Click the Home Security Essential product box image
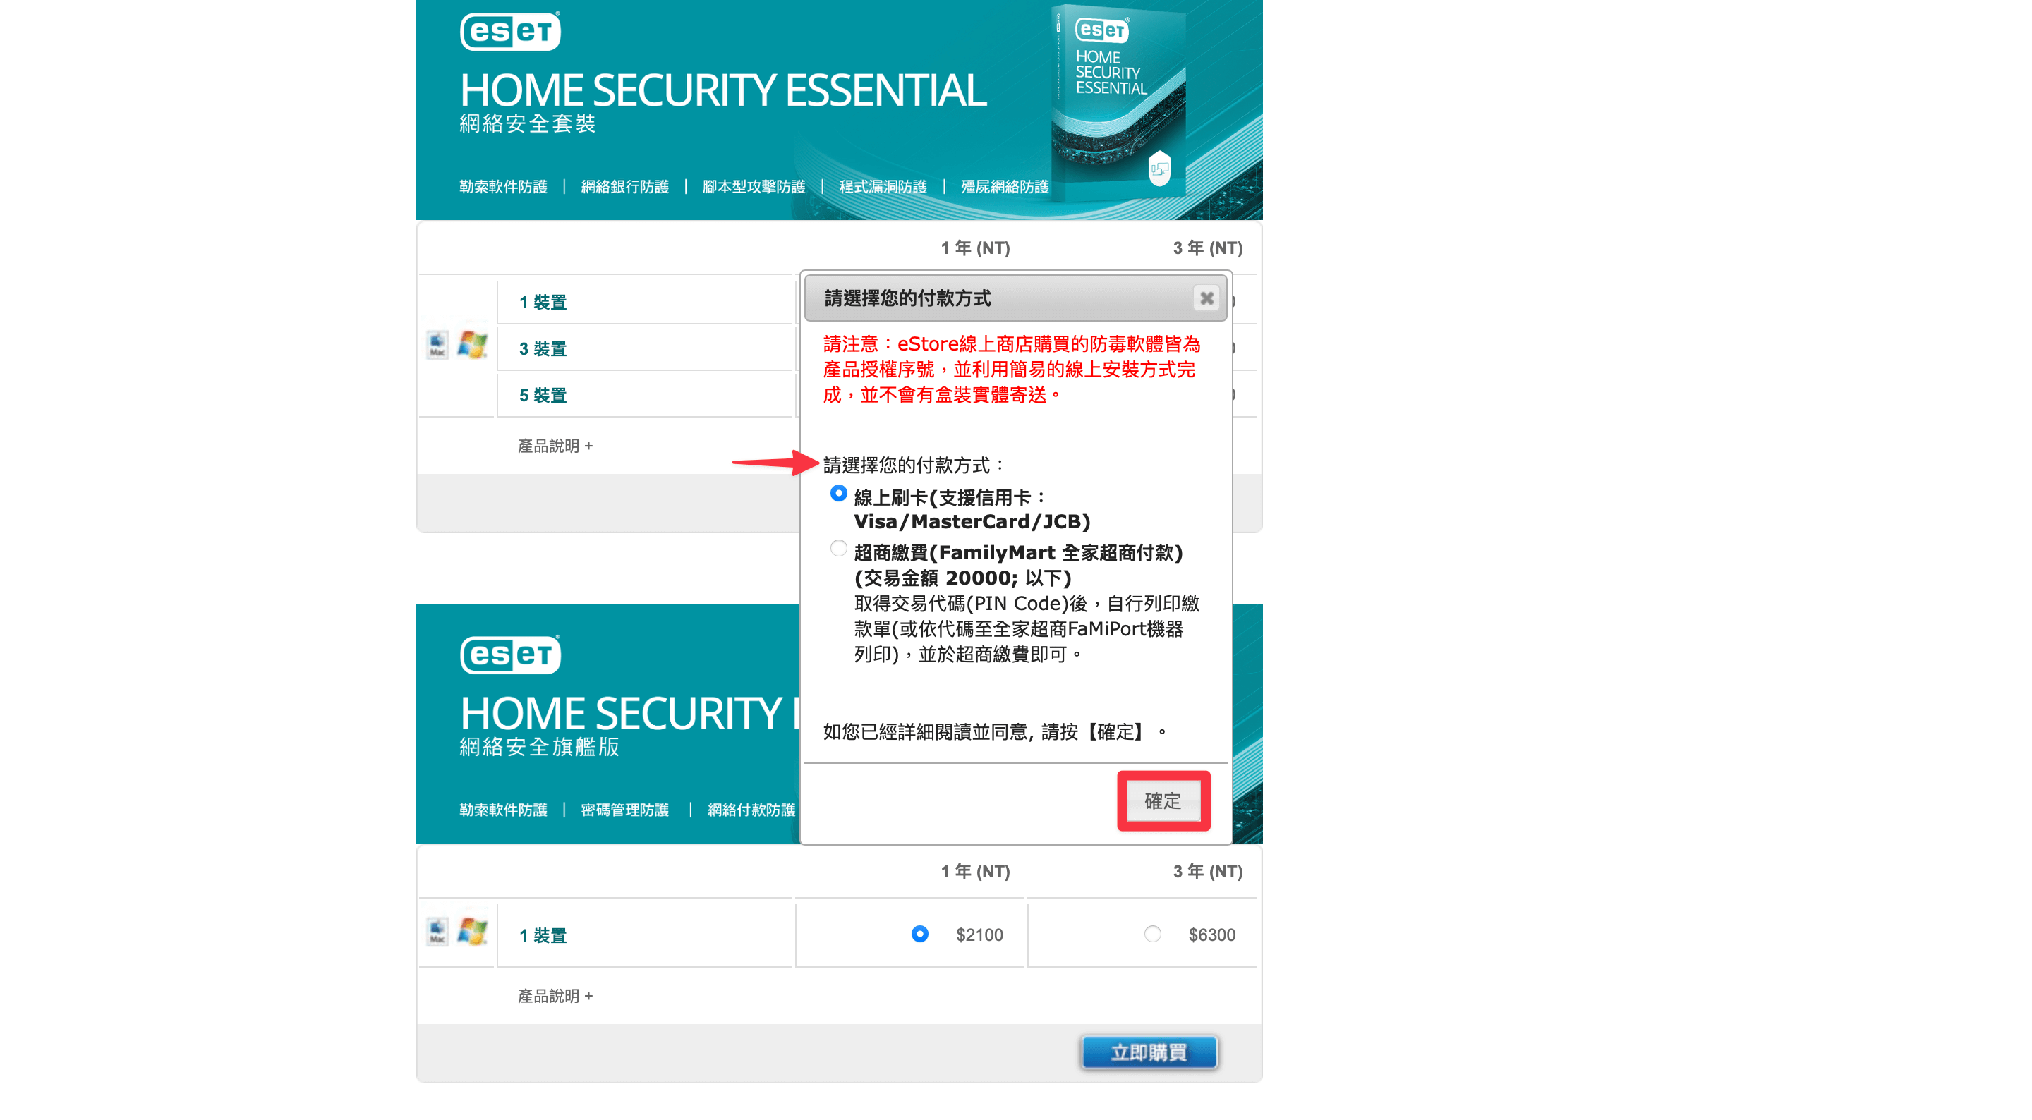 [x=1118, y=101]
